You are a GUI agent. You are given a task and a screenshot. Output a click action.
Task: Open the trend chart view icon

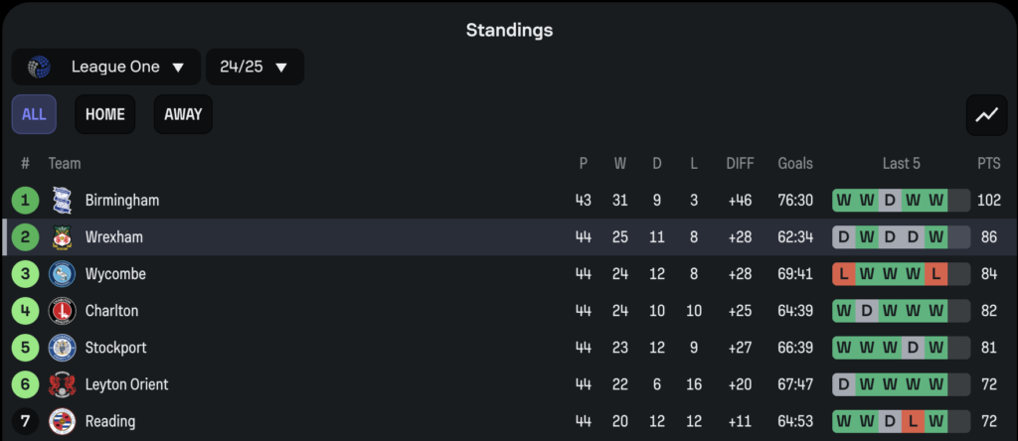(x=986, y=115)
